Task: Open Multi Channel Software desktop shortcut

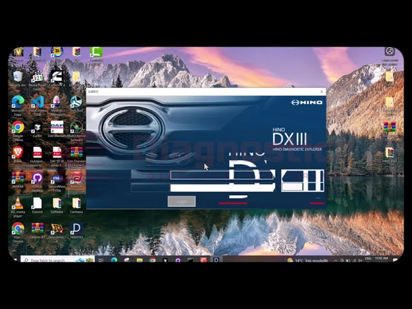Action: coord(77,131)
